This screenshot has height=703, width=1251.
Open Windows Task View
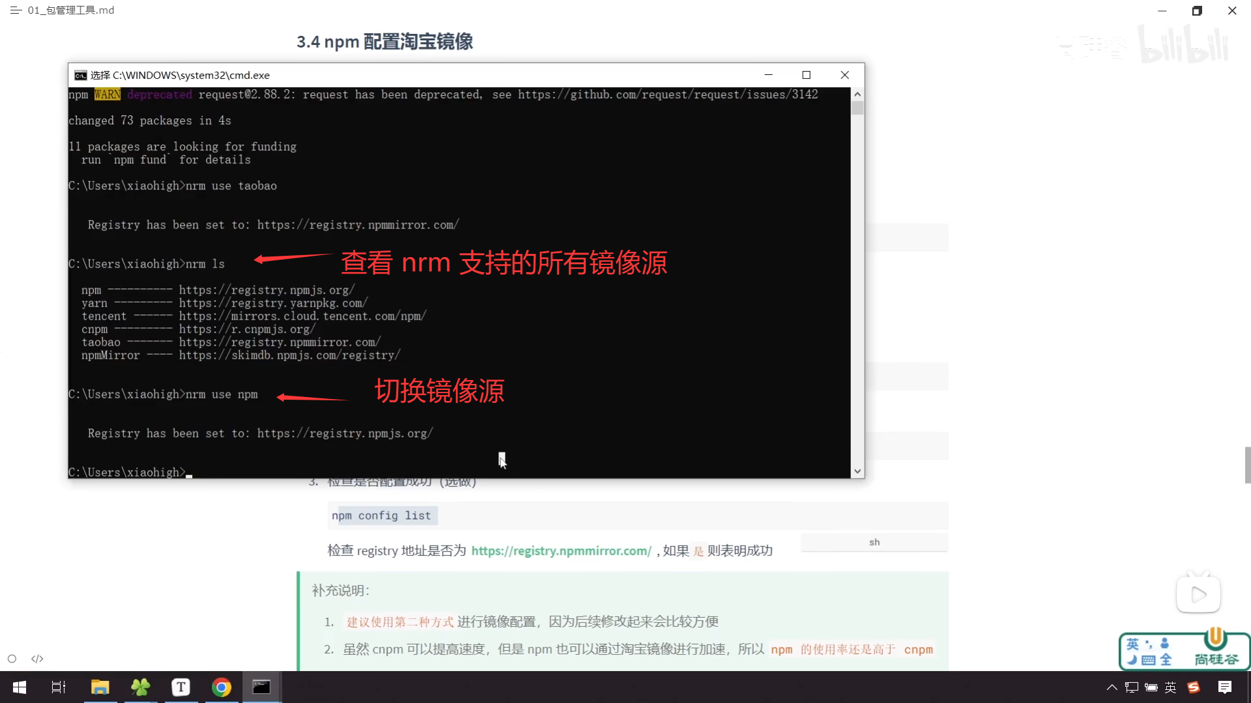point(59,687)
